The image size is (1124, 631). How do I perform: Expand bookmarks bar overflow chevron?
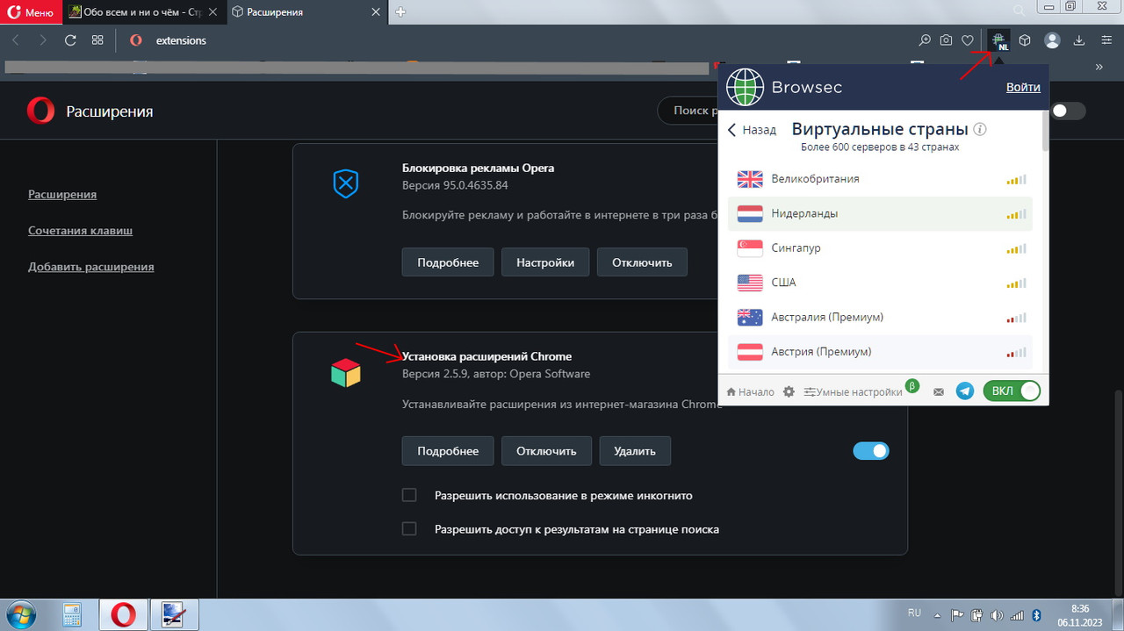tap(1098, 66)
